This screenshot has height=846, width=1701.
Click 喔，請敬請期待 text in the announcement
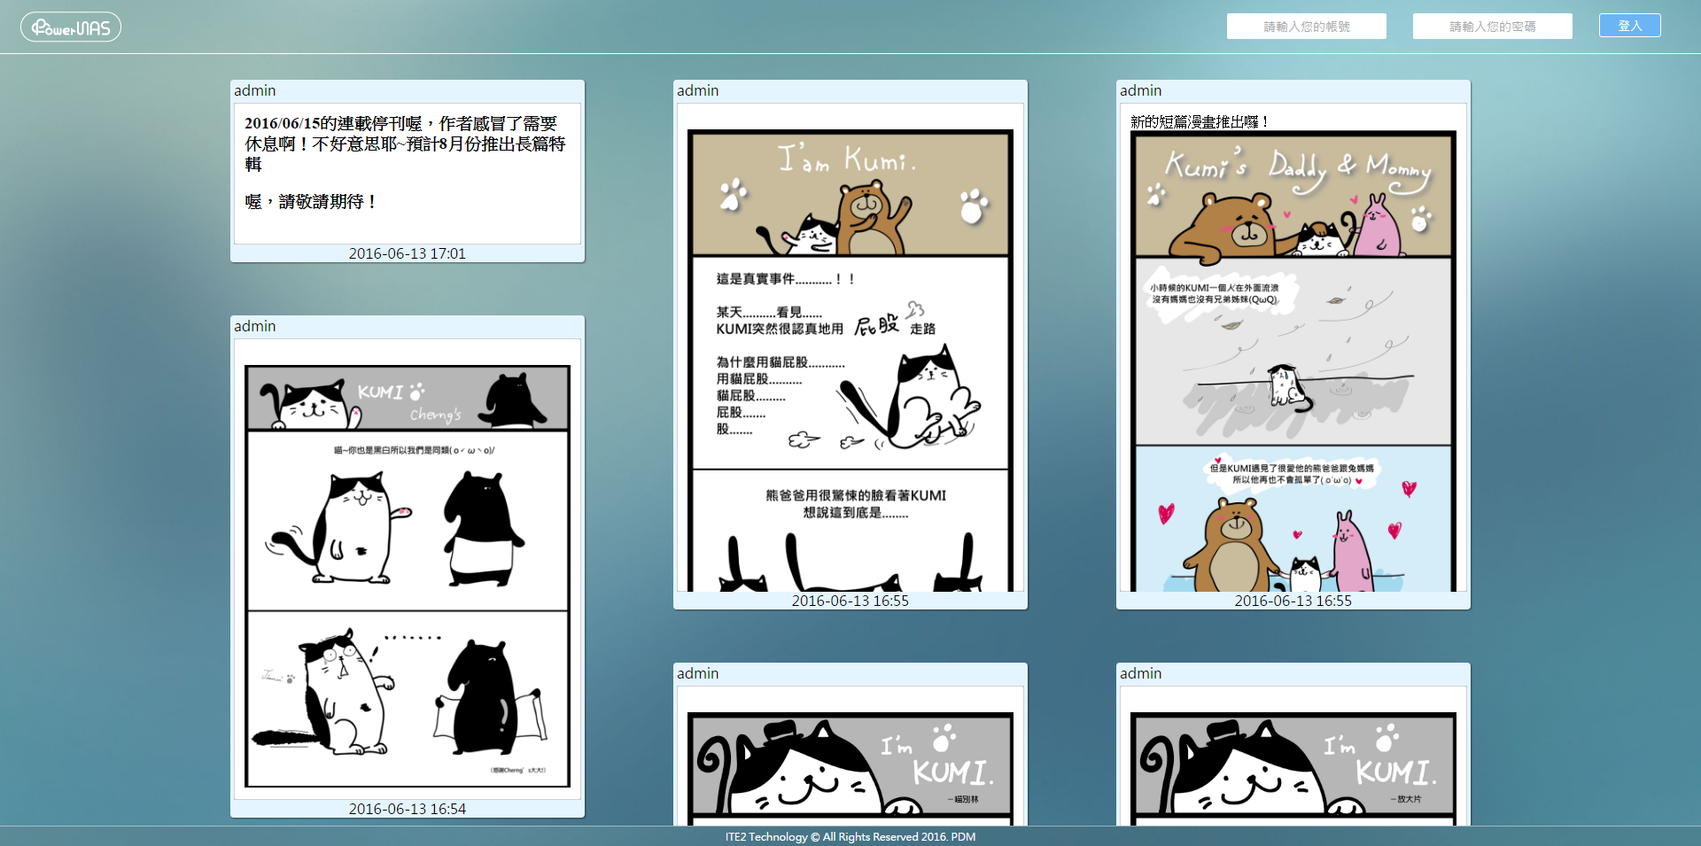pos(311,202)
